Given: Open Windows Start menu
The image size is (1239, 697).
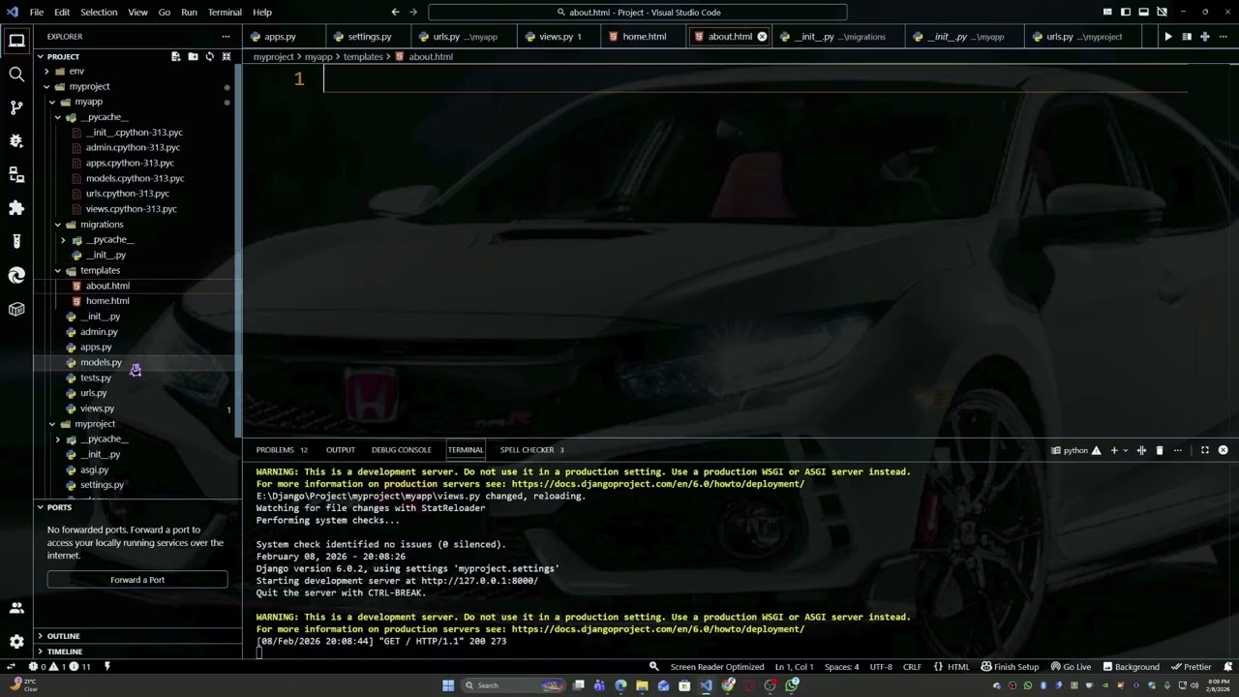Looking at the screenshot, I should point(448,685).
